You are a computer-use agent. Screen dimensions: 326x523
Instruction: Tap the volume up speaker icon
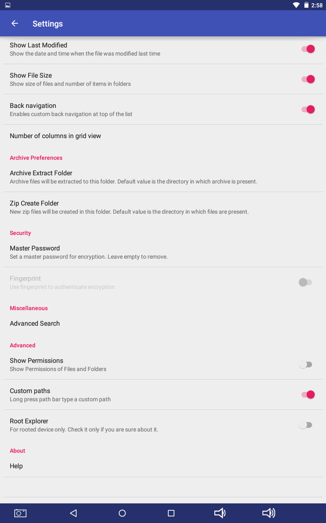269,513
